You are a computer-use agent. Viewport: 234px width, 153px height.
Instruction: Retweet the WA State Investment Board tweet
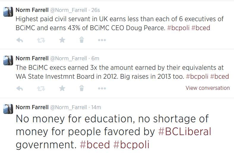(x=41, y=88)
